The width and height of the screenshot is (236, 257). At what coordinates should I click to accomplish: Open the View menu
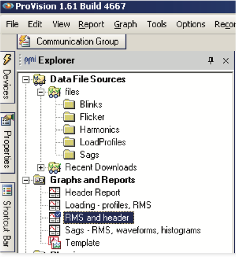point(61,24)
